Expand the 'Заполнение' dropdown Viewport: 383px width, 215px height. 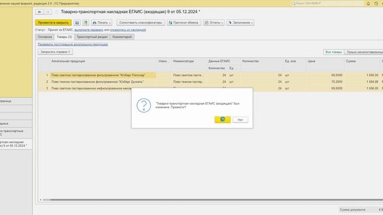click(x=241, y=23)
